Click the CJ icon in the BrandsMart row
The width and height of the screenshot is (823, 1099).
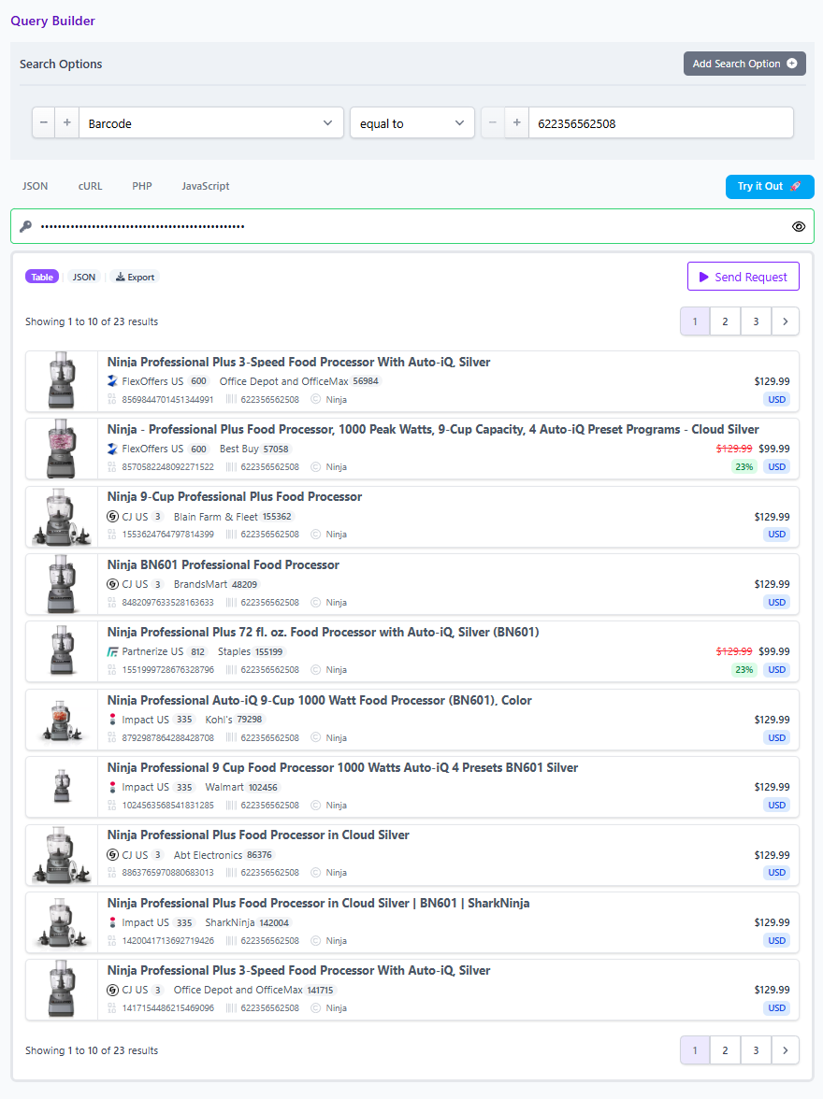coord(112,584)
